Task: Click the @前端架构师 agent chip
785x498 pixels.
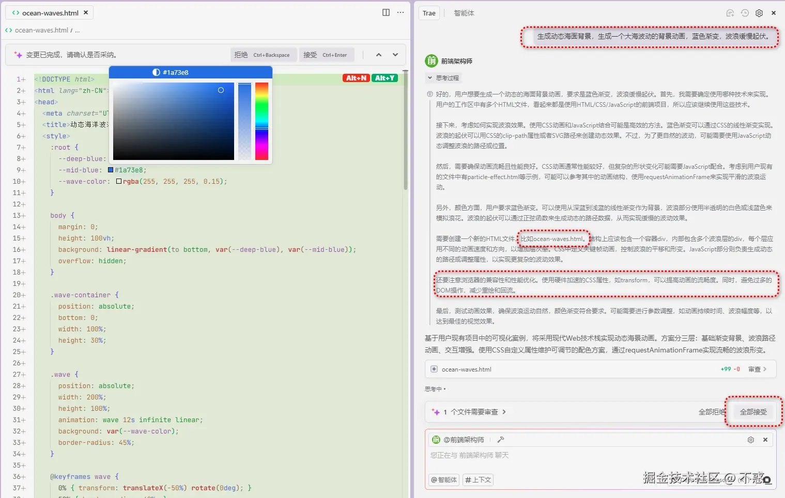Action: [458, 440]
